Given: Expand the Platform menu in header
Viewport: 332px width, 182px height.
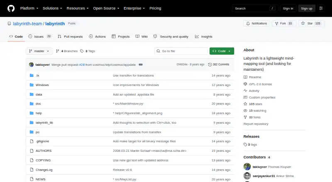Looking at the screenshot, I should [x=29, y=8].
